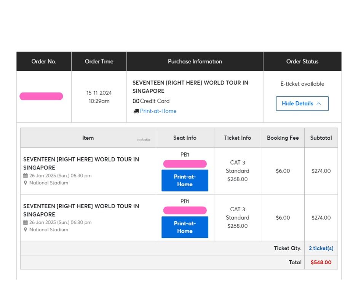Click the pink masked order number field
Viewport: 358px width, 300px height.
(41, 96)
